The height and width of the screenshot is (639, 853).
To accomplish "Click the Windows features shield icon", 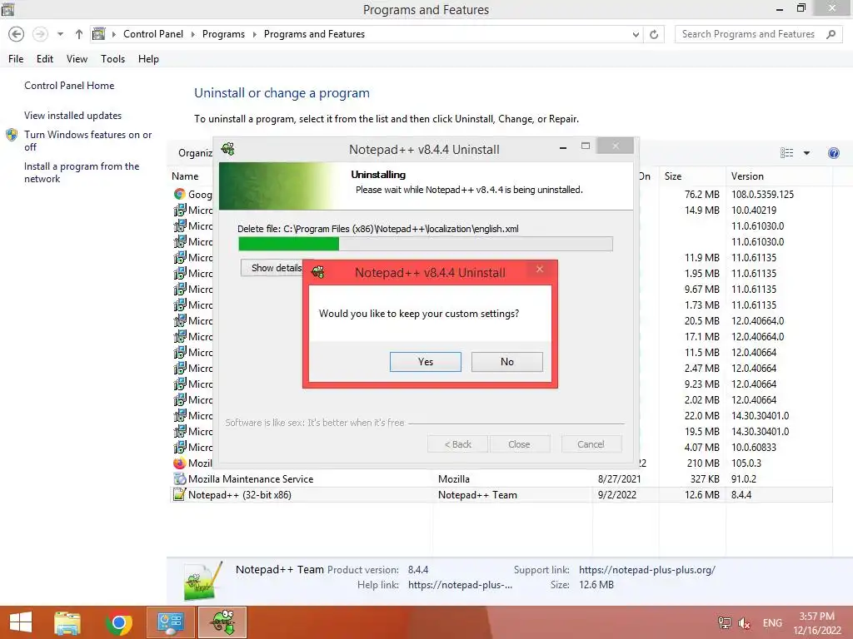I will 12,135.
